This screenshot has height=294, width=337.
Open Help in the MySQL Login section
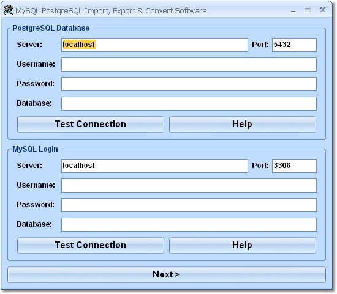(243, 245)
